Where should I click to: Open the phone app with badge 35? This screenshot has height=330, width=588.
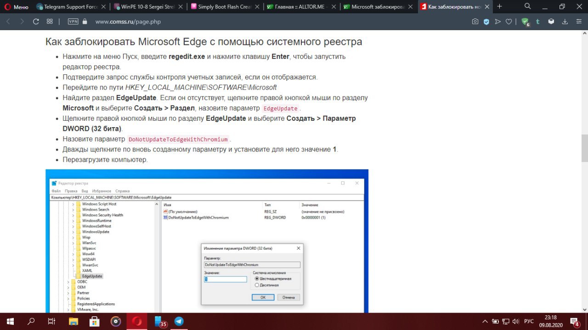point(159,321)
